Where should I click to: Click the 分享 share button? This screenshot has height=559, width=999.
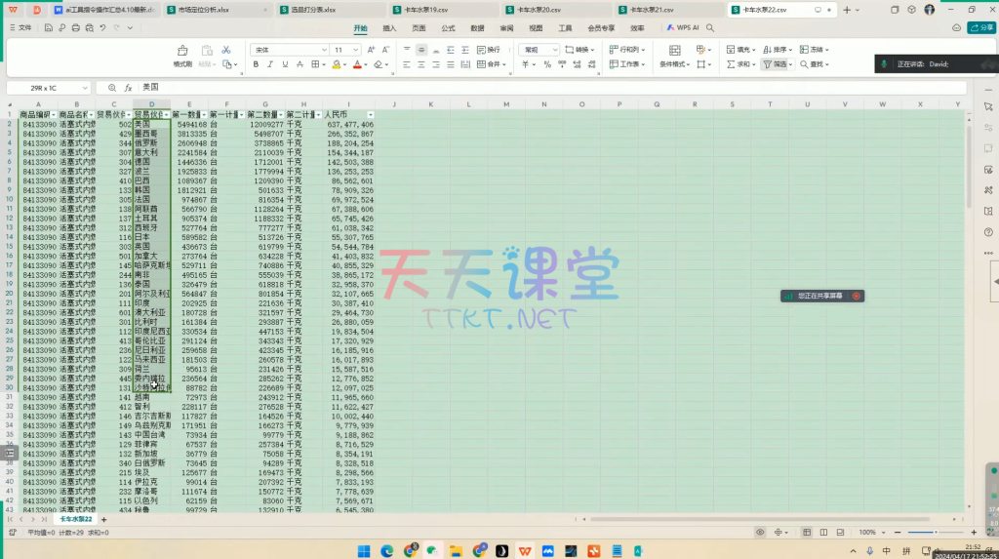coord(981,28)
